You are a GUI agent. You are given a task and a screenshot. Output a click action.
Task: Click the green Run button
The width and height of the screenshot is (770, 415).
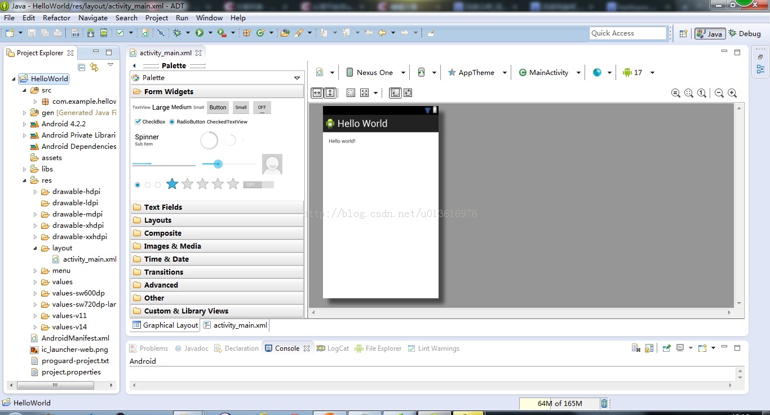point(200,33)
